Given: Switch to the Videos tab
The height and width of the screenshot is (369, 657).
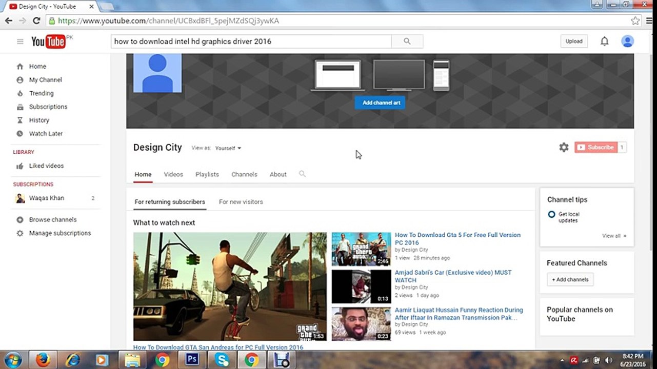Looking at the screenshot, I should [173, 175].
